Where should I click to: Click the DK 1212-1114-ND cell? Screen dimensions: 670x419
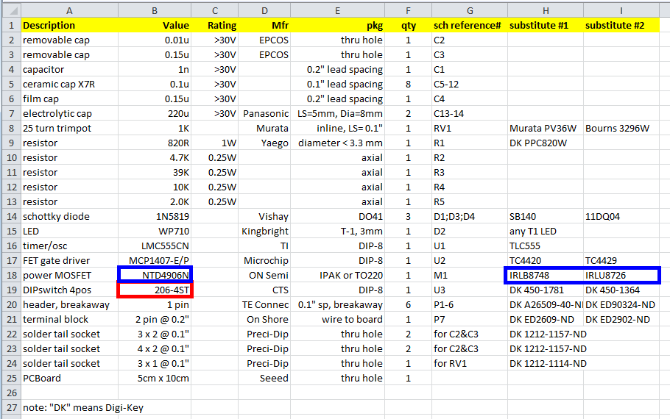[x=546, y=364]
